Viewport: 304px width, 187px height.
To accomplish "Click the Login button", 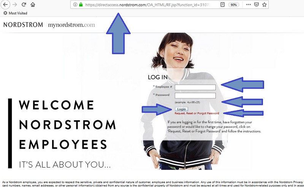I will [182, 109].
